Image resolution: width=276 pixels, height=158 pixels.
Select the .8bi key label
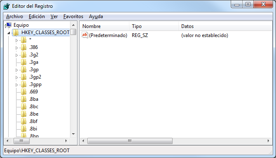(x=33, y=129)
